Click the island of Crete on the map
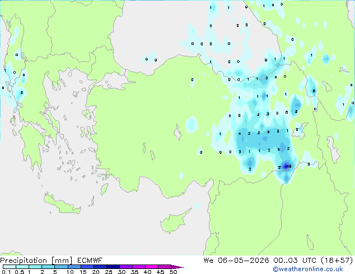 click(x=62, y=204)
